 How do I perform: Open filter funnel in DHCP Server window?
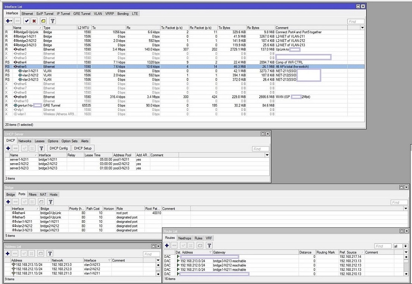[x=41, y=148]
